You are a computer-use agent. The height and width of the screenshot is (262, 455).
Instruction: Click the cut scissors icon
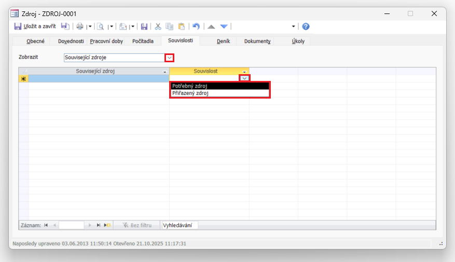tap(158, 26)
